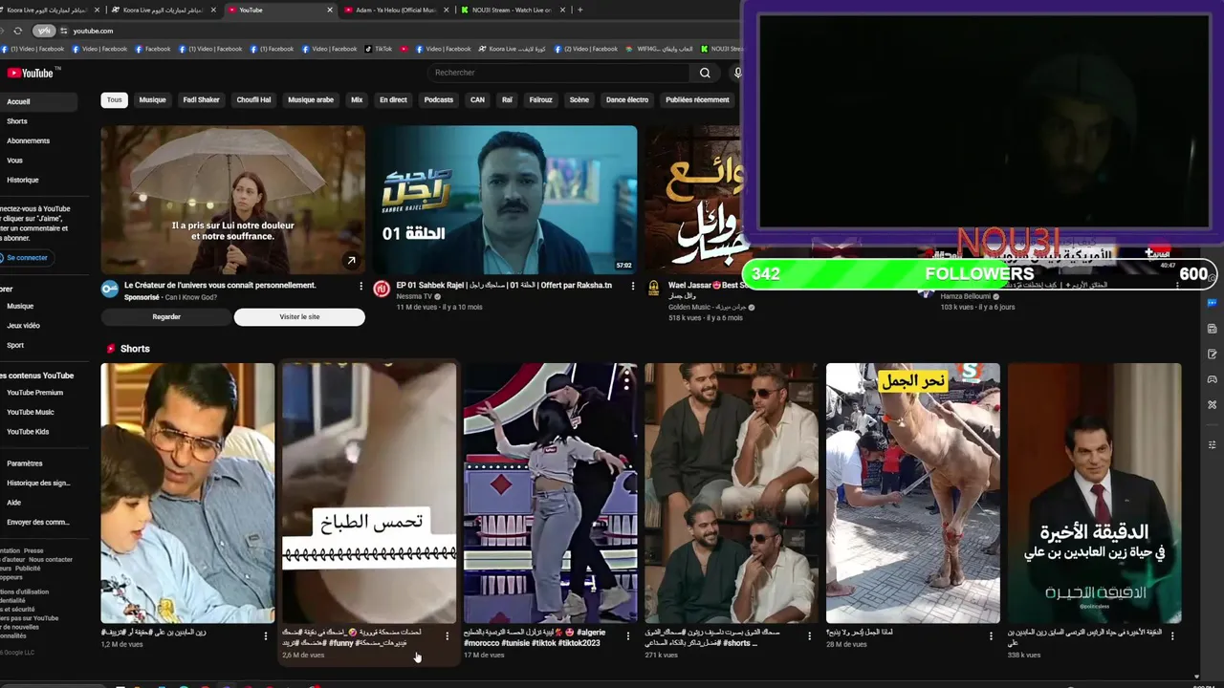
Task: Switch to the Adam - Ya Helou browser tab
Action: [395, 10]
